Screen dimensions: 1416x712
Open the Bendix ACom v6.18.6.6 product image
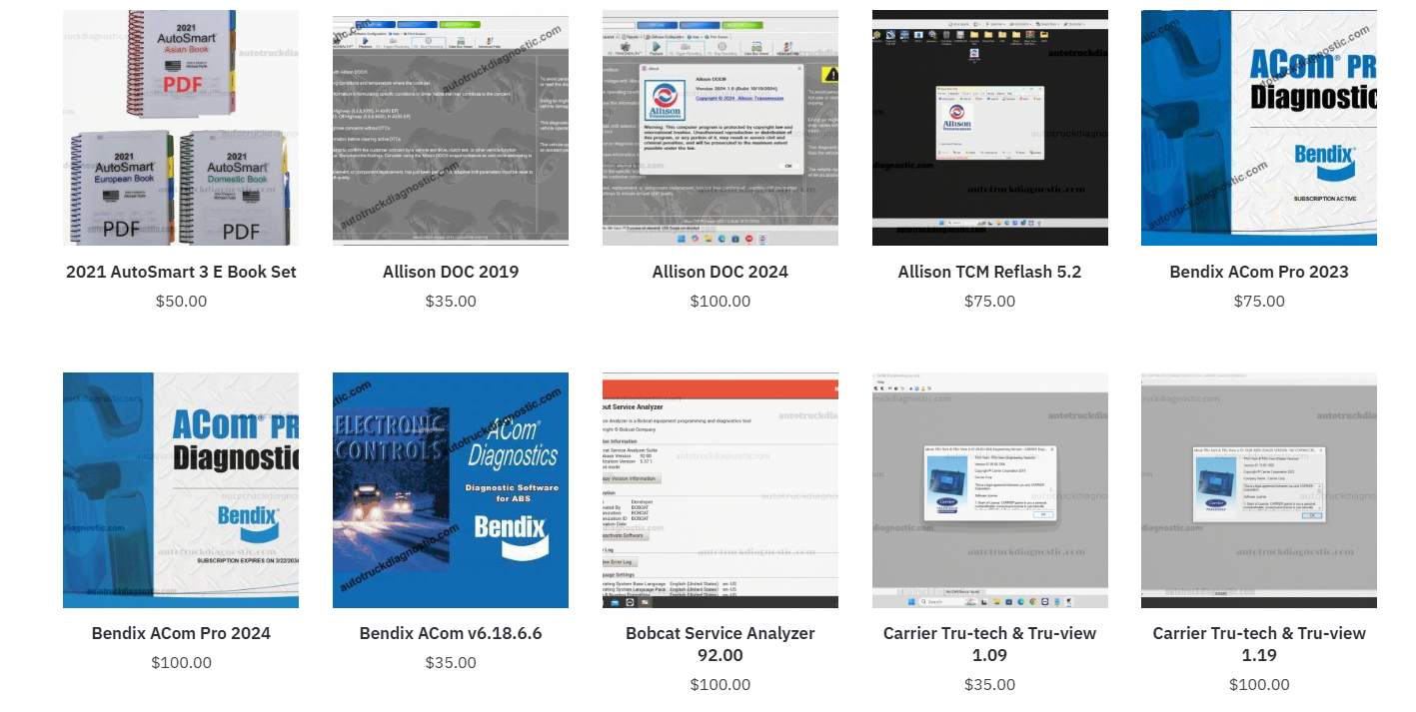pyautogui.click(x=451, y=490)
